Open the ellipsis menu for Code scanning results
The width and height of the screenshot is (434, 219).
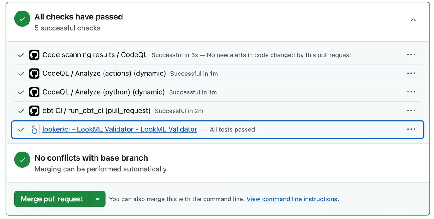click(x=411, y=55)
